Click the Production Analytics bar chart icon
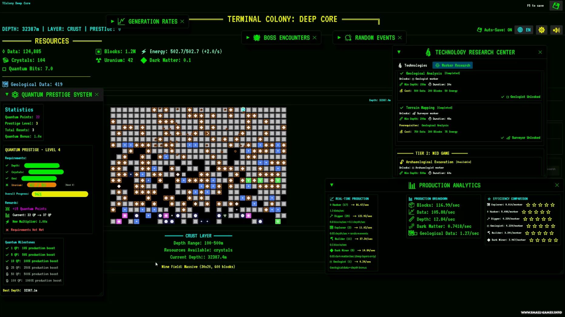The width and height of the screenshot is (565, 317). click(412, 185)
